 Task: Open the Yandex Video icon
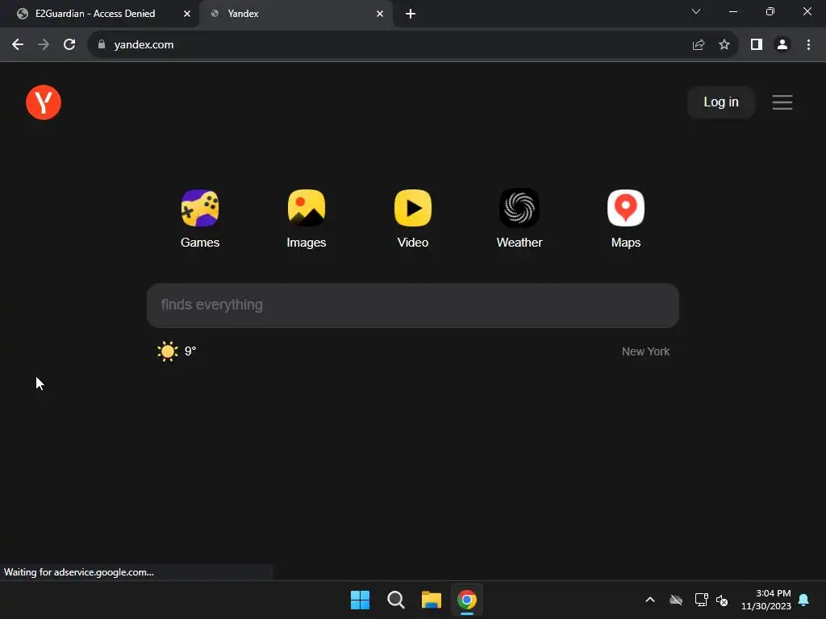click(412, 208)
